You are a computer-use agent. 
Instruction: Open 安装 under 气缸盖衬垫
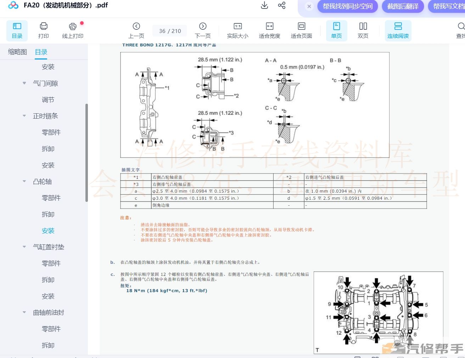[48, 296]
